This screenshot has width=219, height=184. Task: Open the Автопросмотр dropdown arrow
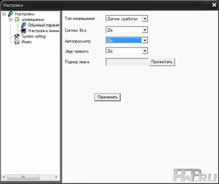coord(145,40)
